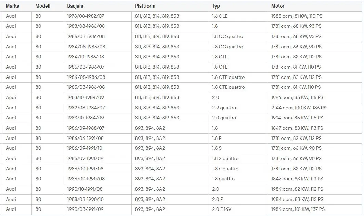Select the 1978/08-1982/07 build year cell

click(x=86, y=16)
